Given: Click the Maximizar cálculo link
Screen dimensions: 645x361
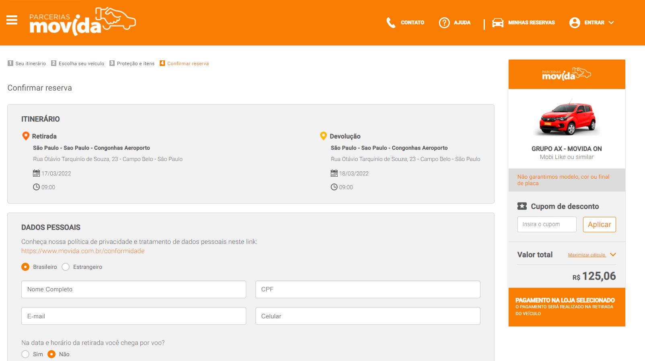Looking at the screenshot, I should click(587, 255).
